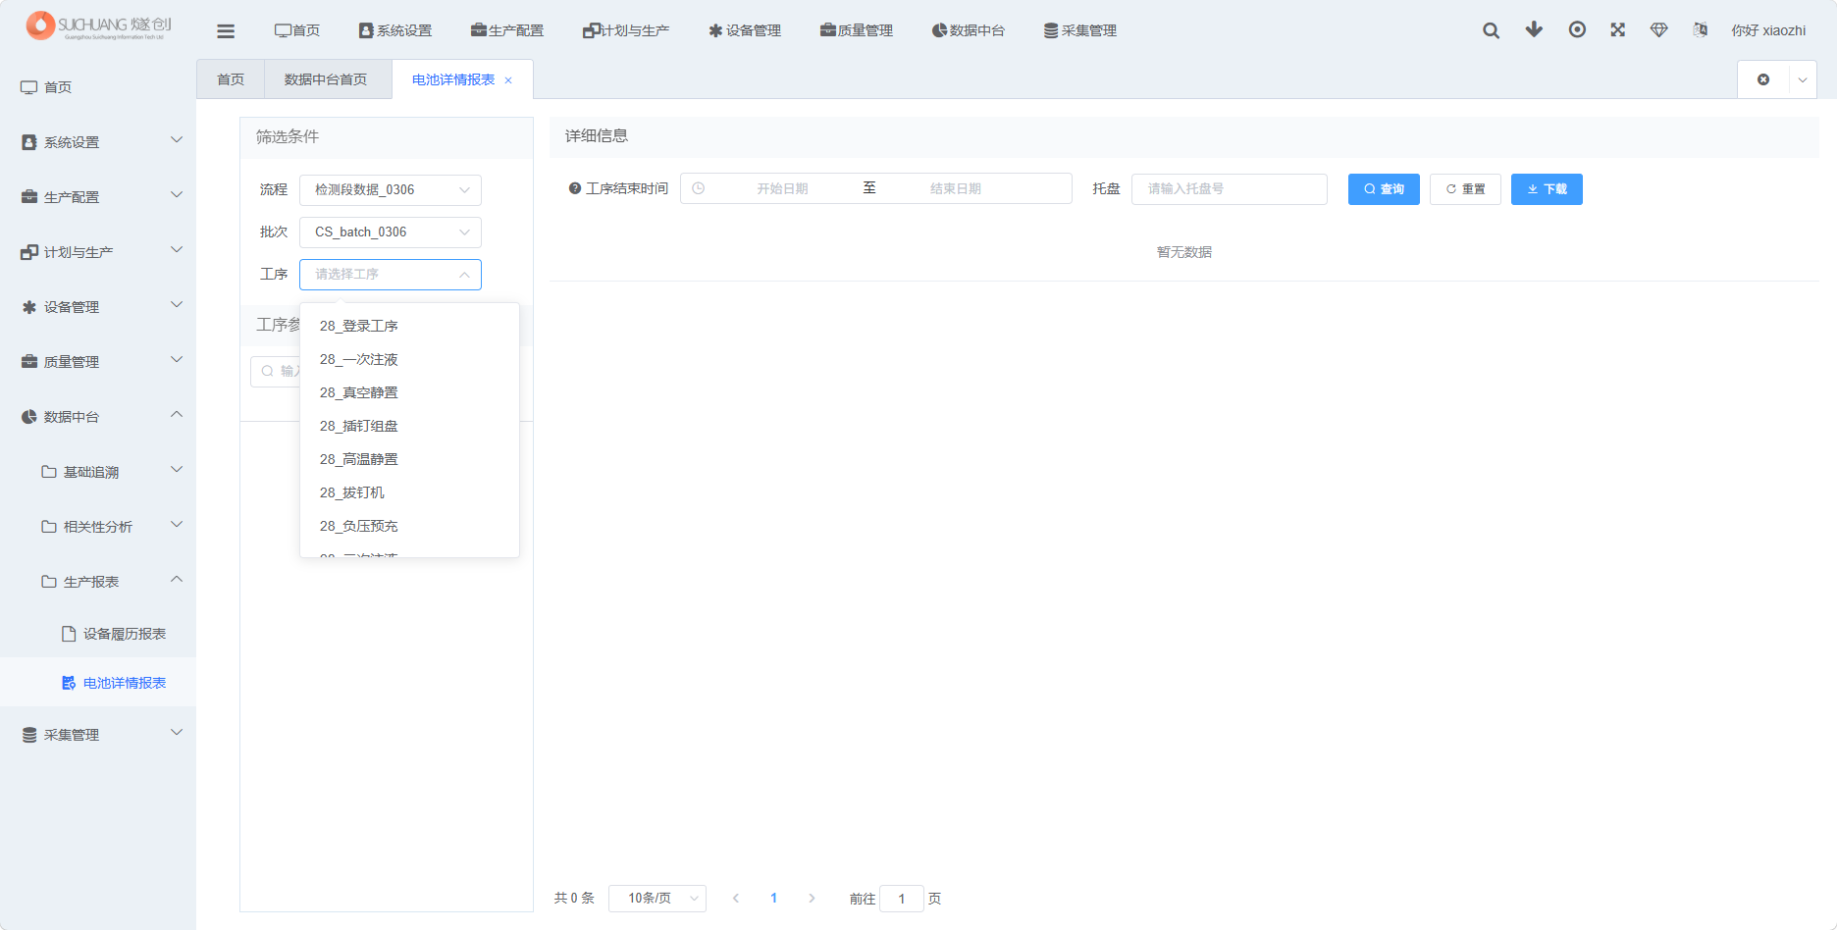Screen dimensions: 1837x930
Task: Click the 请输入托盘号 tray input field
Action: click(x=1230, y=189)
